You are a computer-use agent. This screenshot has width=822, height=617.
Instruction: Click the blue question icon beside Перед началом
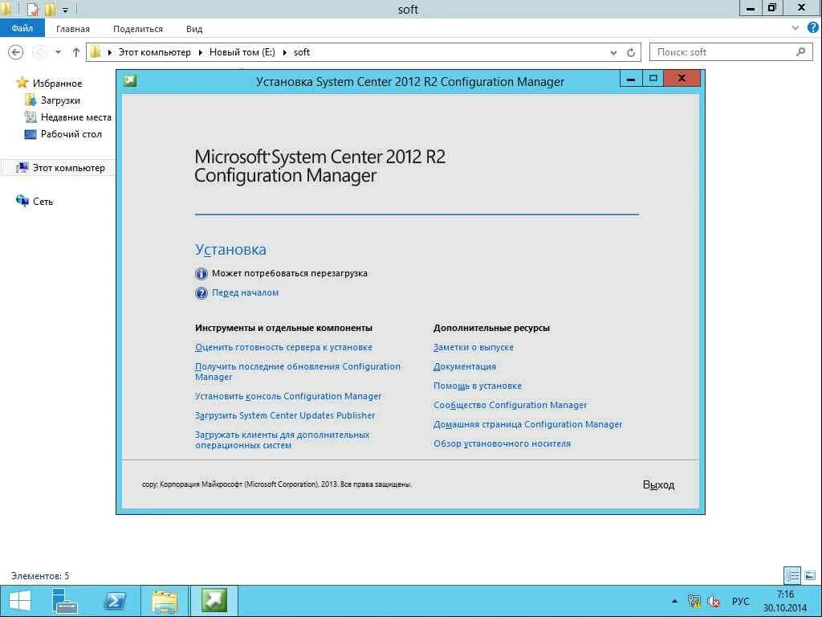coord(201,292)
